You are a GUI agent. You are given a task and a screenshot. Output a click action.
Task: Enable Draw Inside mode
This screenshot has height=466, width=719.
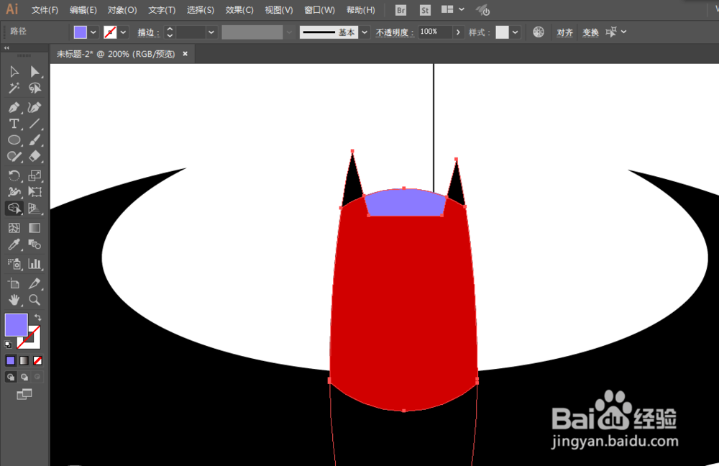(37, 377)
